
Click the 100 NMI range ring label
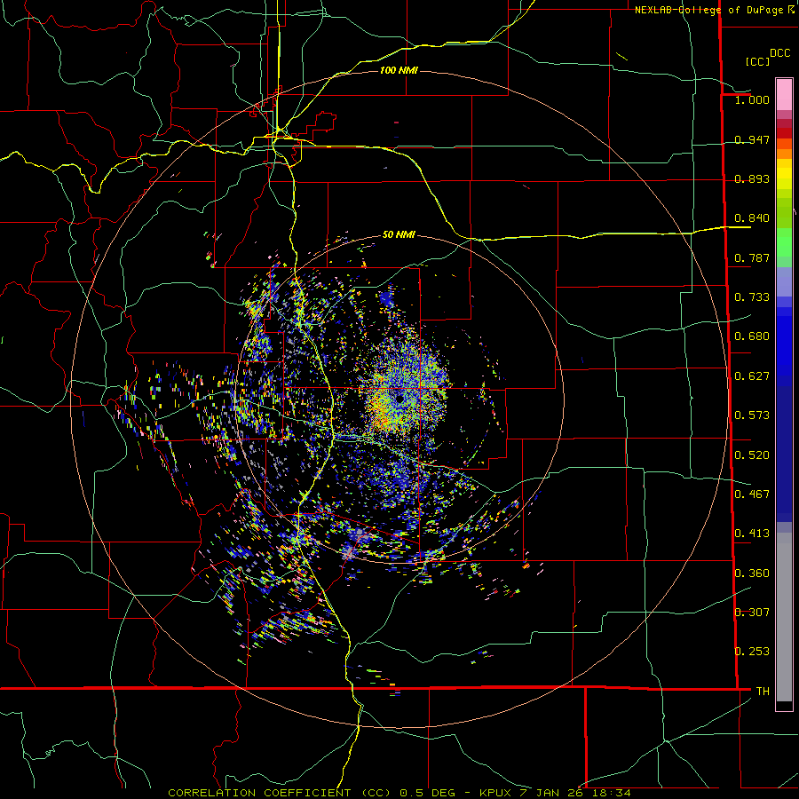point(399,70)
